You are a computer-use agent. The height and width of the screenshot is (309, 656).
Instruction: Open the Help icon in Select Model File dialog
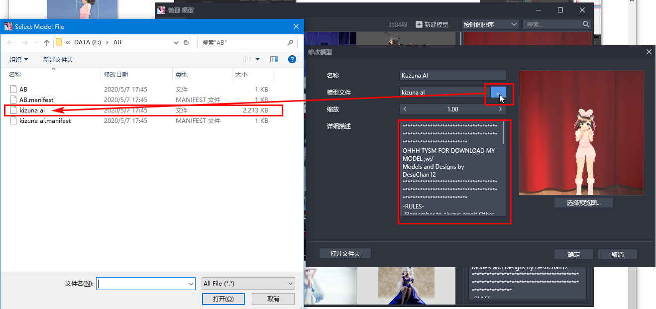pyautogui.click(x=292, y=59)
